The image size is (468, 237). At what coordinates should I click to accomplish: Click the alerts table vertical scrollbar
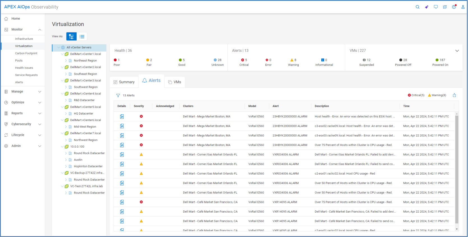(457, 169)
